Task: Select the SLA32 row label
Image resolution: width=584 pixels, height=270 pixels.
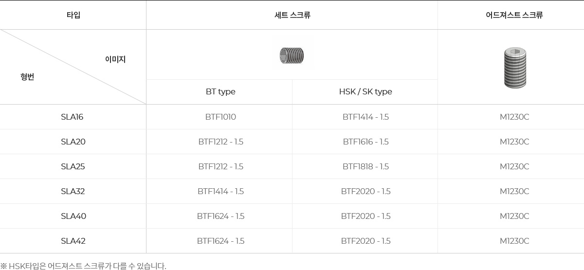Action: click(73, 192)
